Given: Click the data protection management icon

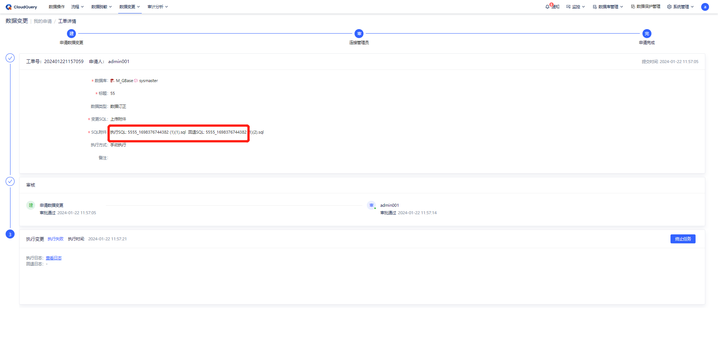Looking at the screenshot, I should 633,7.
